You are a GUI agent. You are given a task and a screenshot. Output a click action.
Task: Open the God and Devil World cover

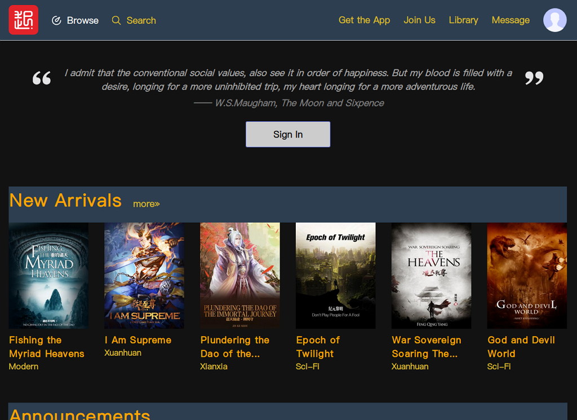pos(527,275)
